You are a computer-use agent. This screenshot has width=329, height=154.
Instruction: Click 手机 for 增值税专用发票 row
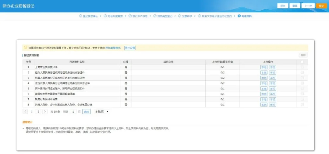(x=272, y=94)
